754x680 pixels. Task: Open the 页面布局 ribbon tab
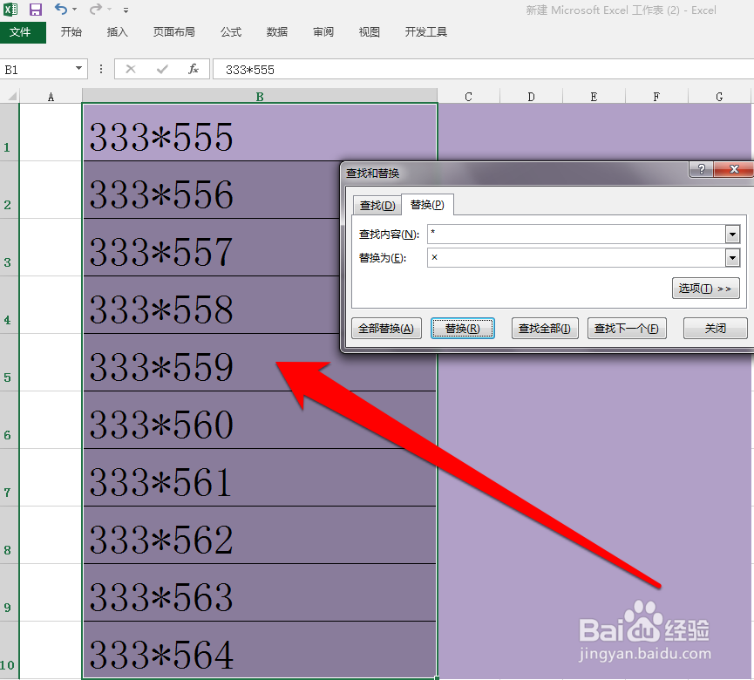pyautogui.click(x=174, y=32)
